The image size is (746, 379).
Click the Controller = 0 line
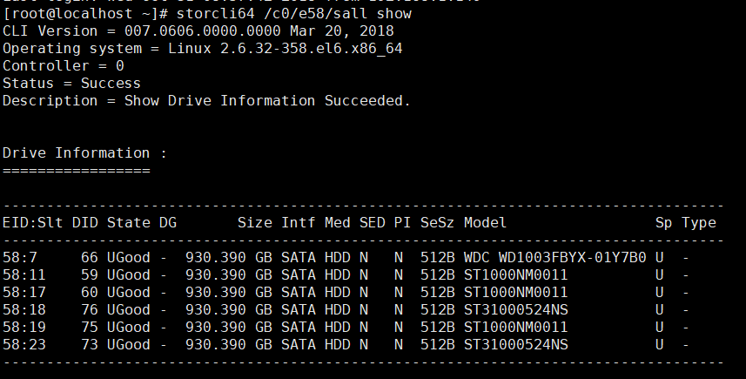tap(64, 65)
